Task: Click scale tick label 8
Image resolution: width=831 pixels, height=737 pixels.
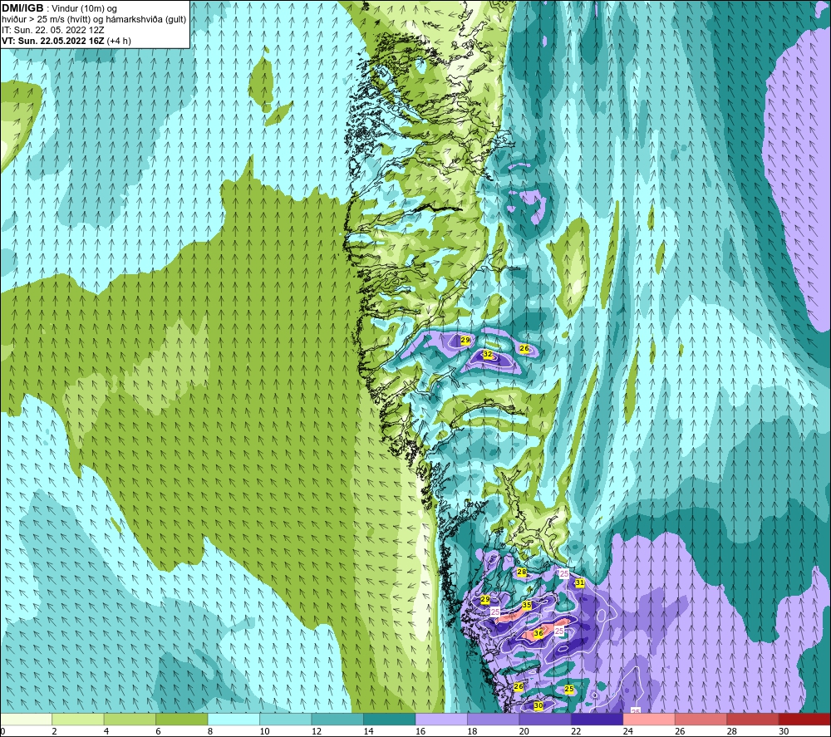Action: [x=210, y=731]
